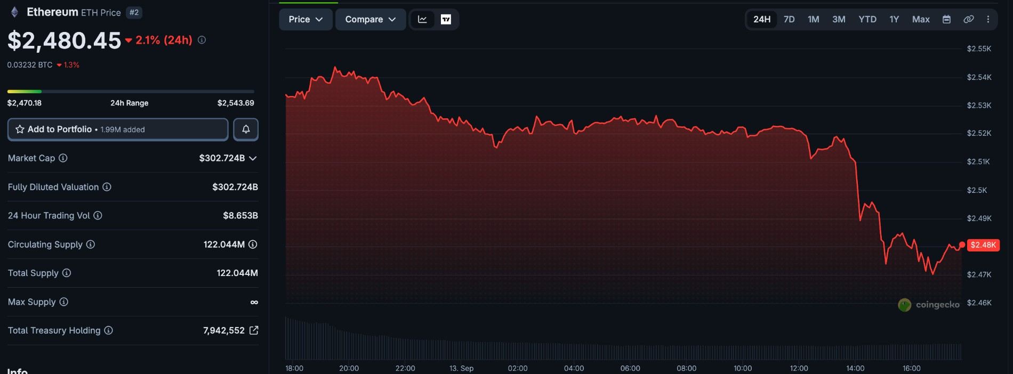Click the 24h Range progress bar

(x=131, y=92)
